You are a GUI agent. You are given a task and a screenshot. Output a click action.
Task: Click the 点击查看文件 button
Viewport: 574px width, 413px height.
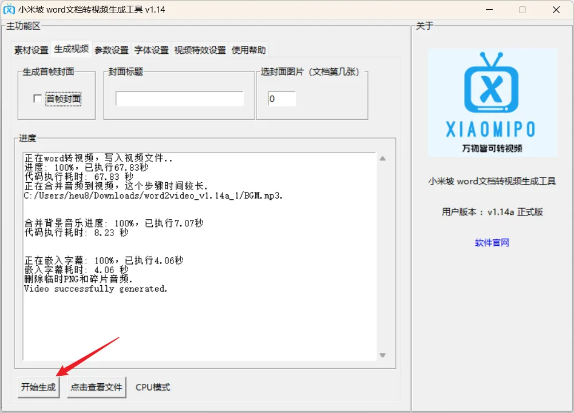click(x=96, y=387)
